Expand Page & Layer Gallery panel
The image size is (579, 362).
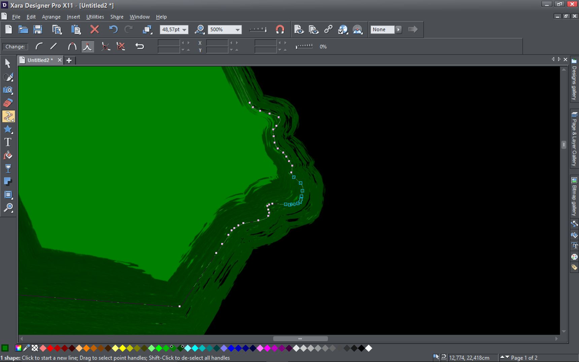coord(574,139)
